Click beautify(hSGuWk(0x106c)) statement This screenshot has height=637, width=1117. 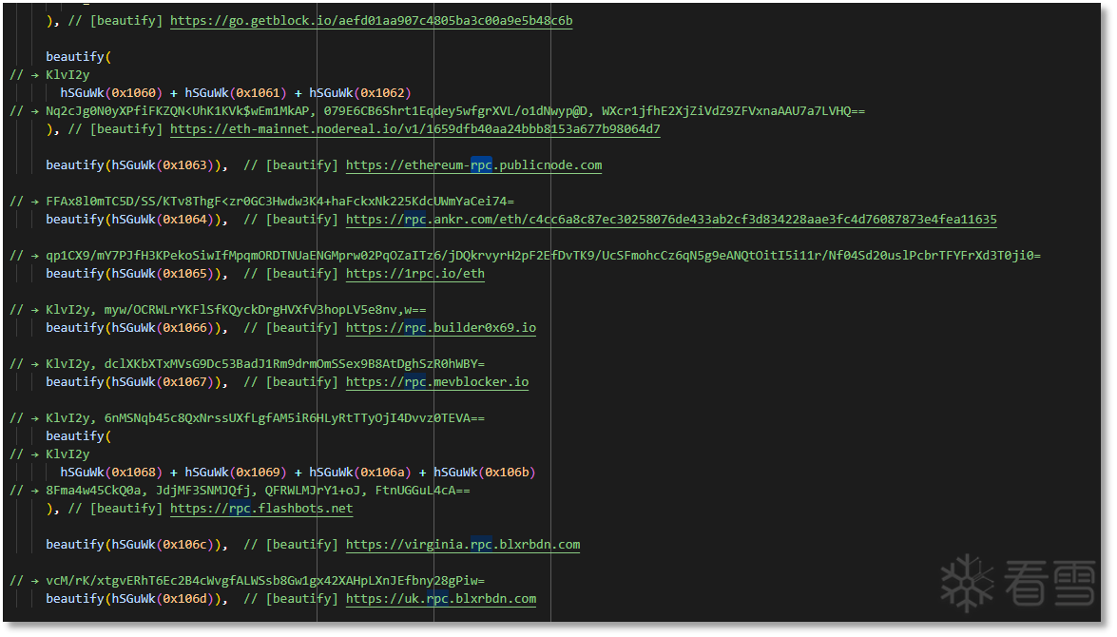(137, 545)
